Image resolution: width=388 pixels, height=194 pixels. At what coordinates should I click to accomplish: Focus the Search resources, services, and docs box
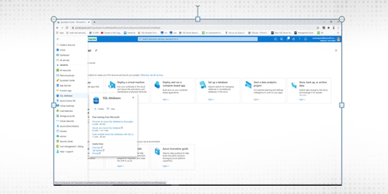point(197,39)
